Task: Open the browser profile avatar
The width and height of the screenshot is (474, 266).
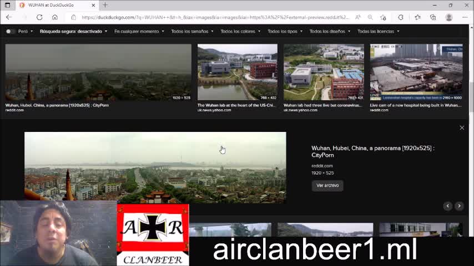Action: [449, 17]
